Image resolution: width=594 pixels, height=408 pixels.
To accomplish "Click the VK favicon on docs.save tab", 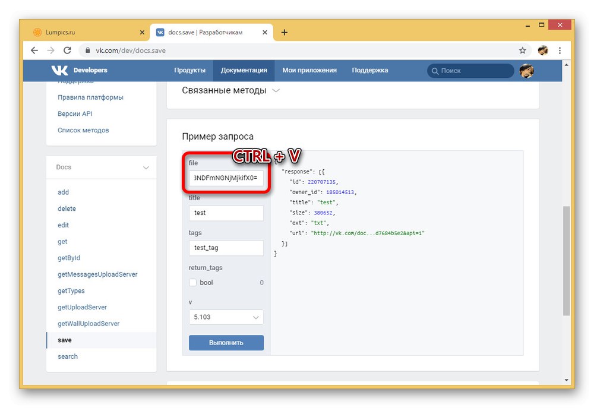I will 160,33.
